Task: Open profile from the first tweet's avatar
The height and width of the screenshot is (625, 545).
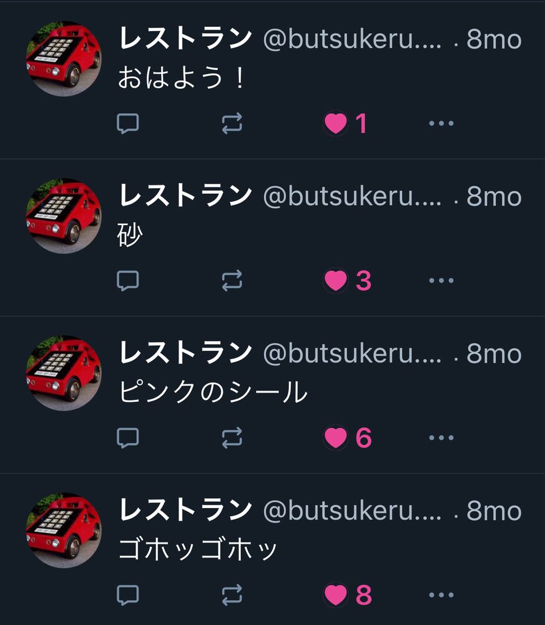Action: coord(64,59)
